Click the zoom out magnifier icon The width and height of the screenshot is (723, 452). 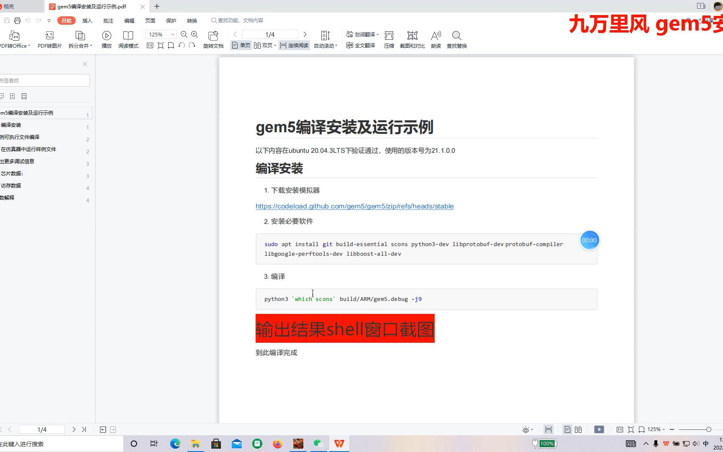click(184, 34)
